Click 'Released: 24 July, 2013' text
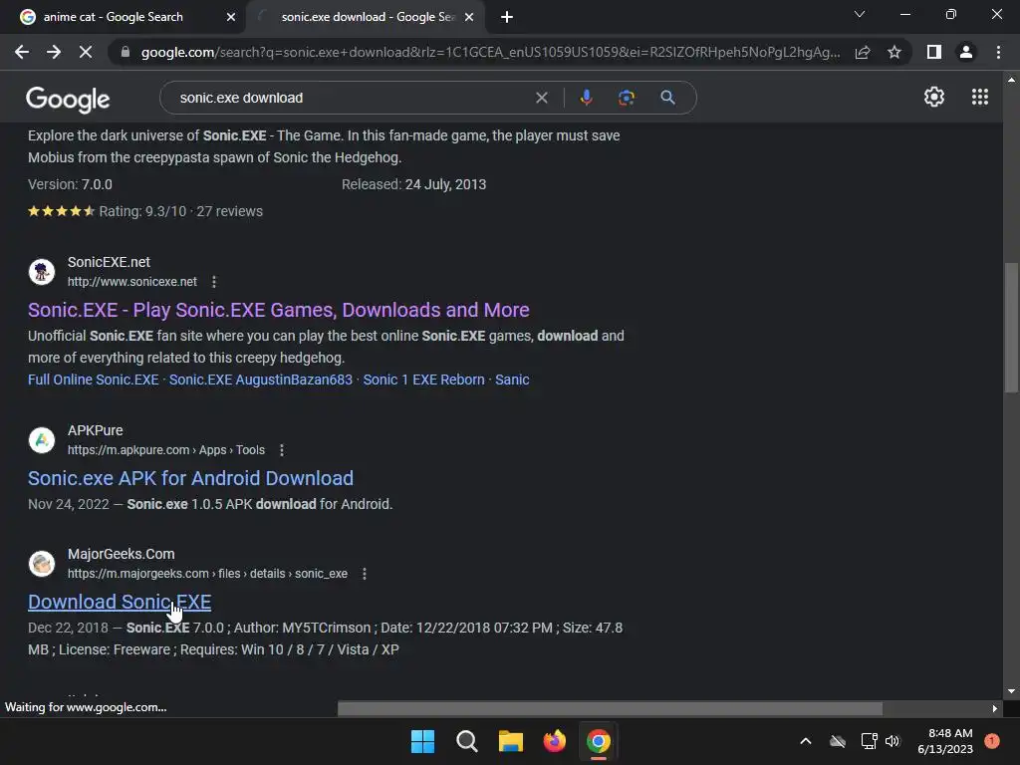 click(x=413, y=184)
